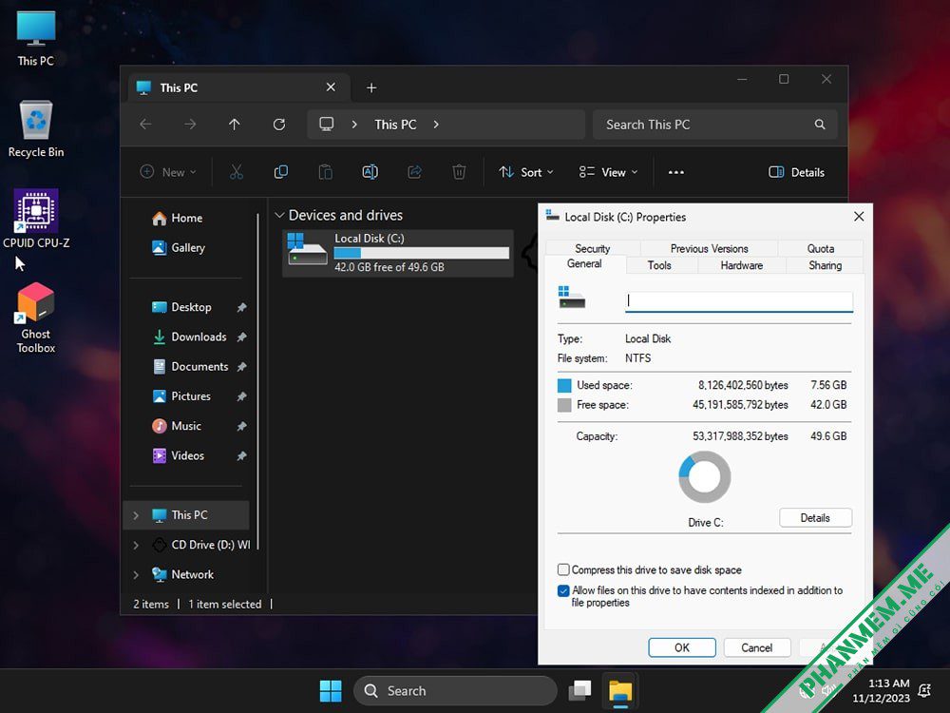
Task: Open the See more ellipsis menu
Action: [x=676, y=172]
